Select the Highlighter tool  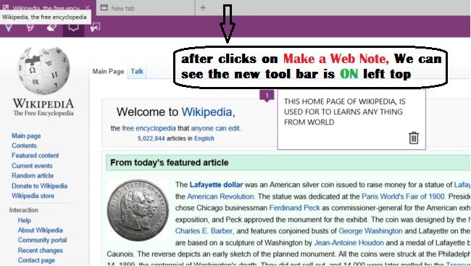[30, 28]
